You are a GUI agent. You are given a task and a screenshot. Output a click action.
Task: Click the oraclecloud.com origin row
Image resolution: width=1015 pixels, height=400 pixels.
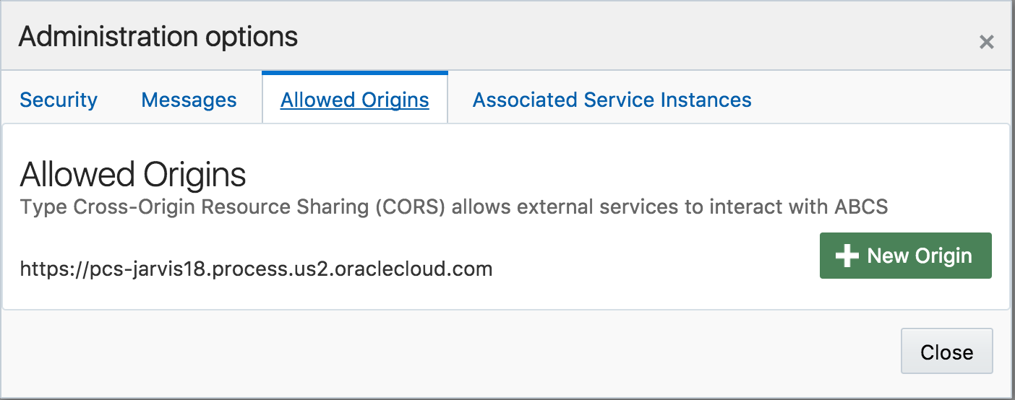257,269
